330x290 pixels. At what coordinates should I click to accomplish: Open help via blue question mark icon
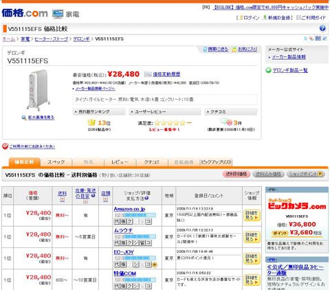(322, 28)
